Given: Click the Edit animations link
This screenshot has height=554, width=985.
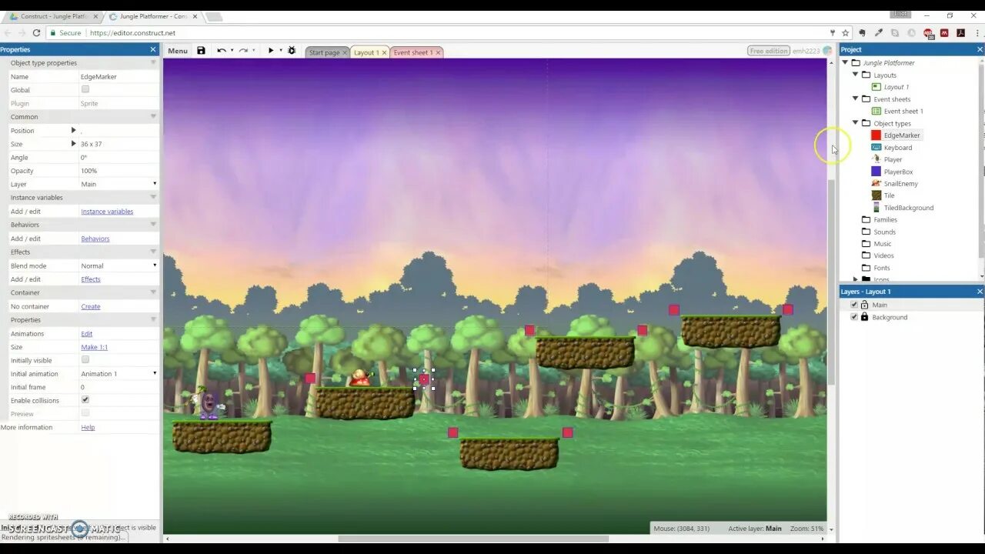Looking at the screenshot, I should 86,334.
